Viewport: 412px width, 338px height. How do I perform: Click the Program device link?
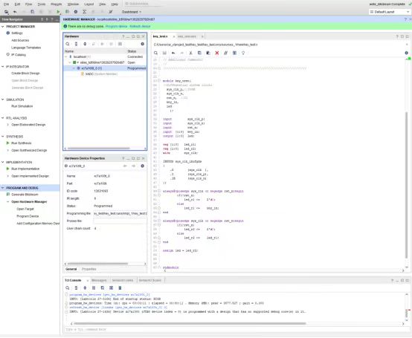(x=116, y=27)
